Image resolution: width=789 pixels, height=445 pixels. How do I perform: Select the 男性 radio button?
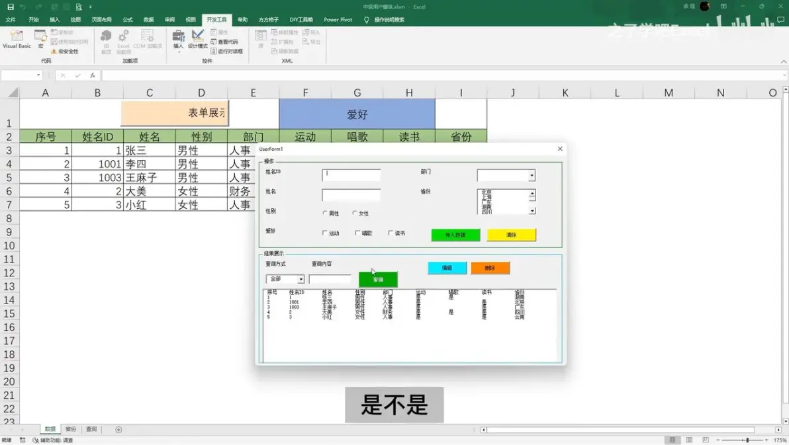(x=325, y=214)
